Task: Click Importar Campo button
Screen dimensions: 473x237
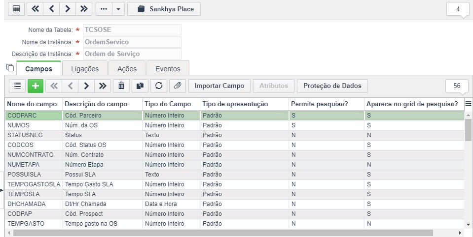Action: [219, 86]
